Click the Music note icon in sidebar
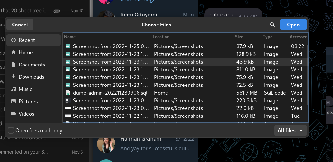Image resolution: width=333 pixels, height=162 pixels. [14, 89]
